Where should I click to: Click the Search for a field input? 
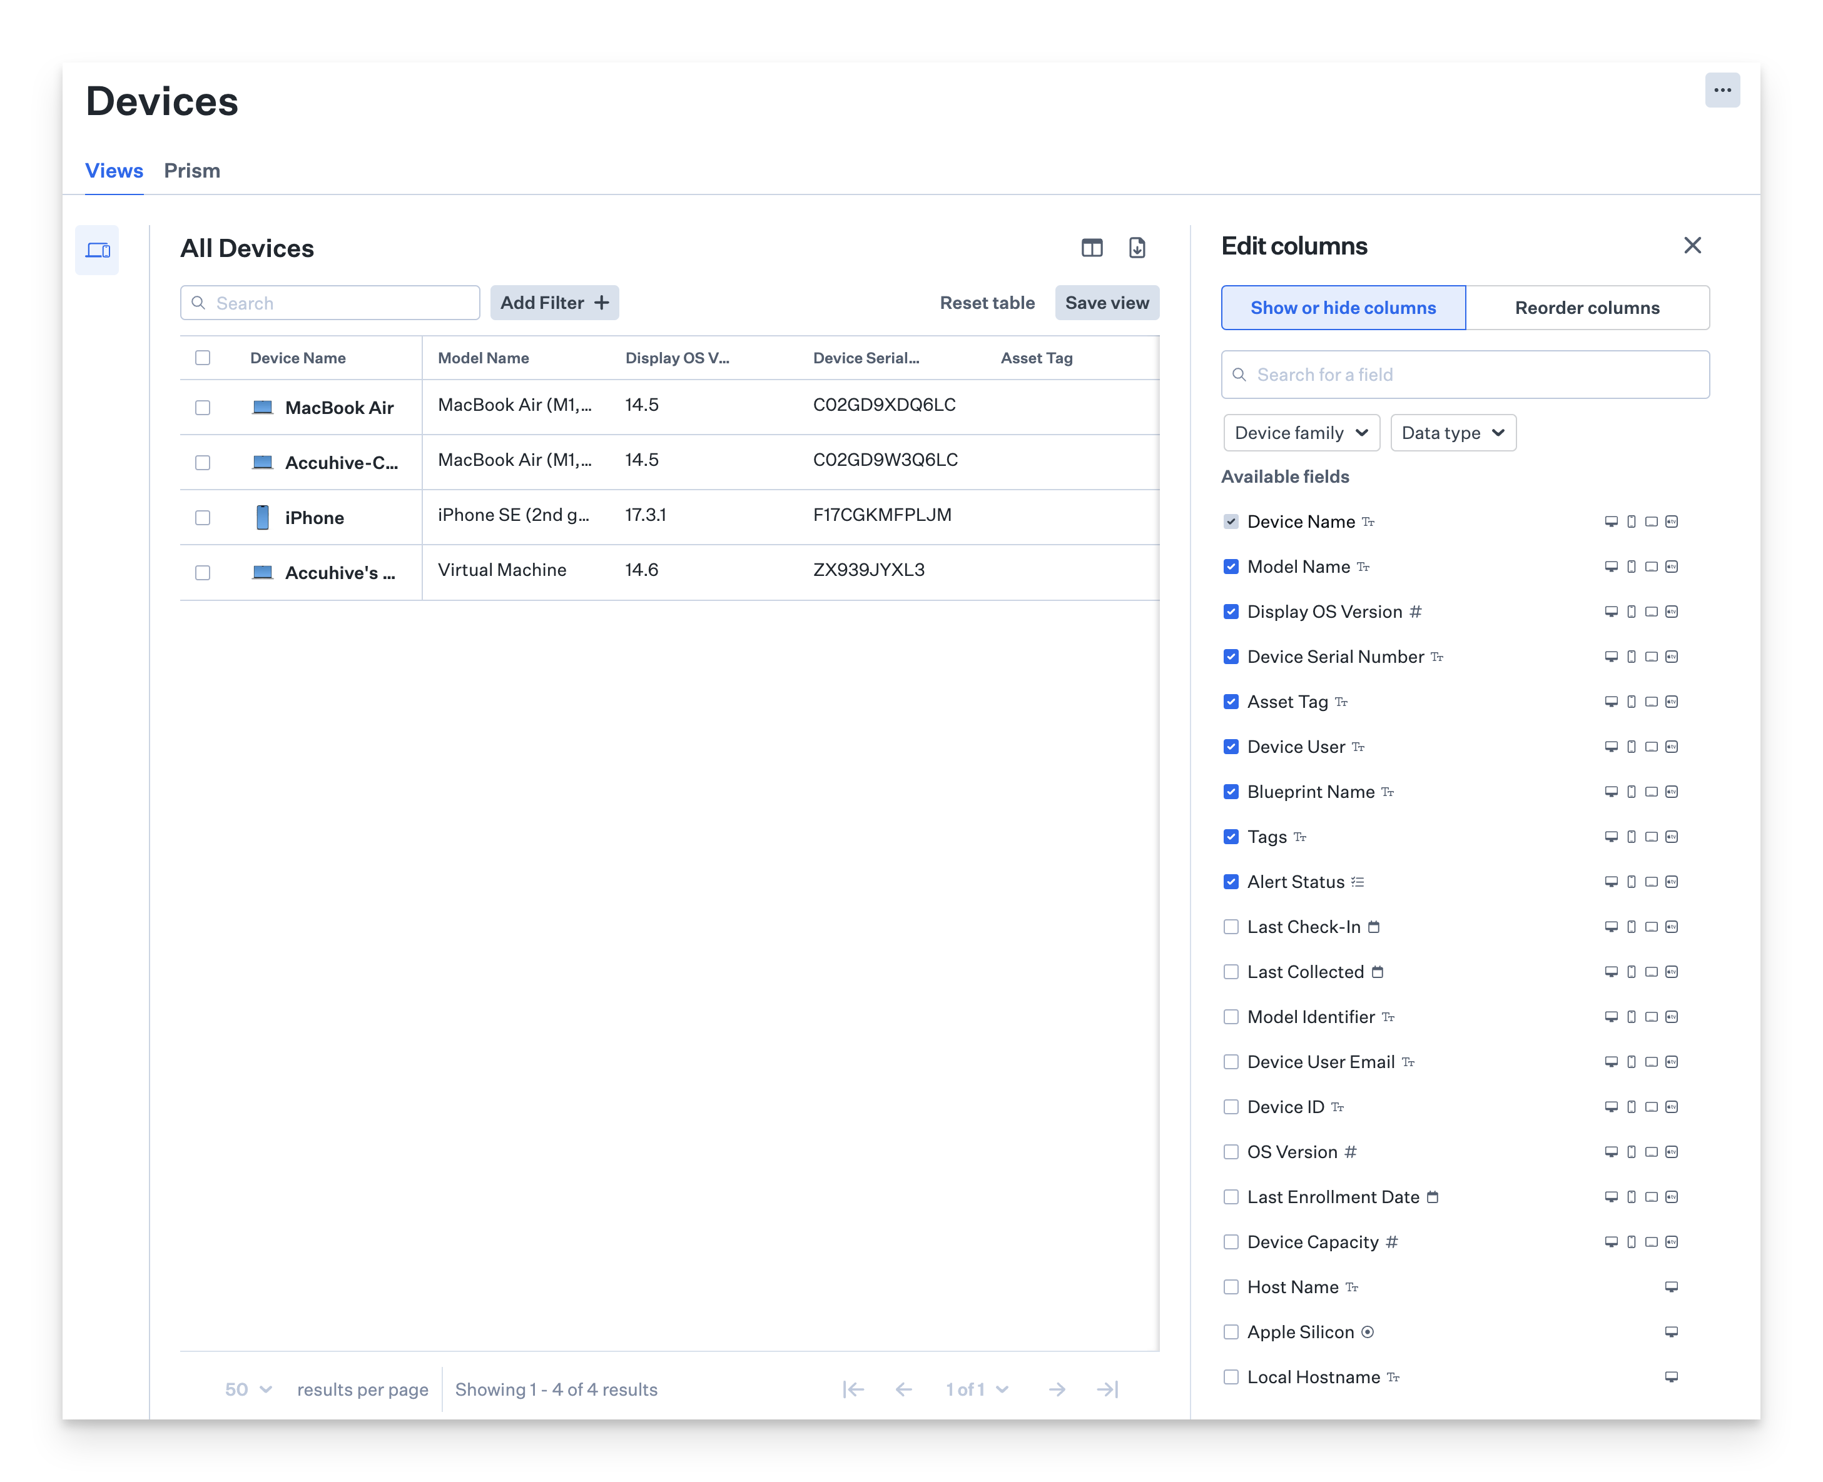[1465, 375]
